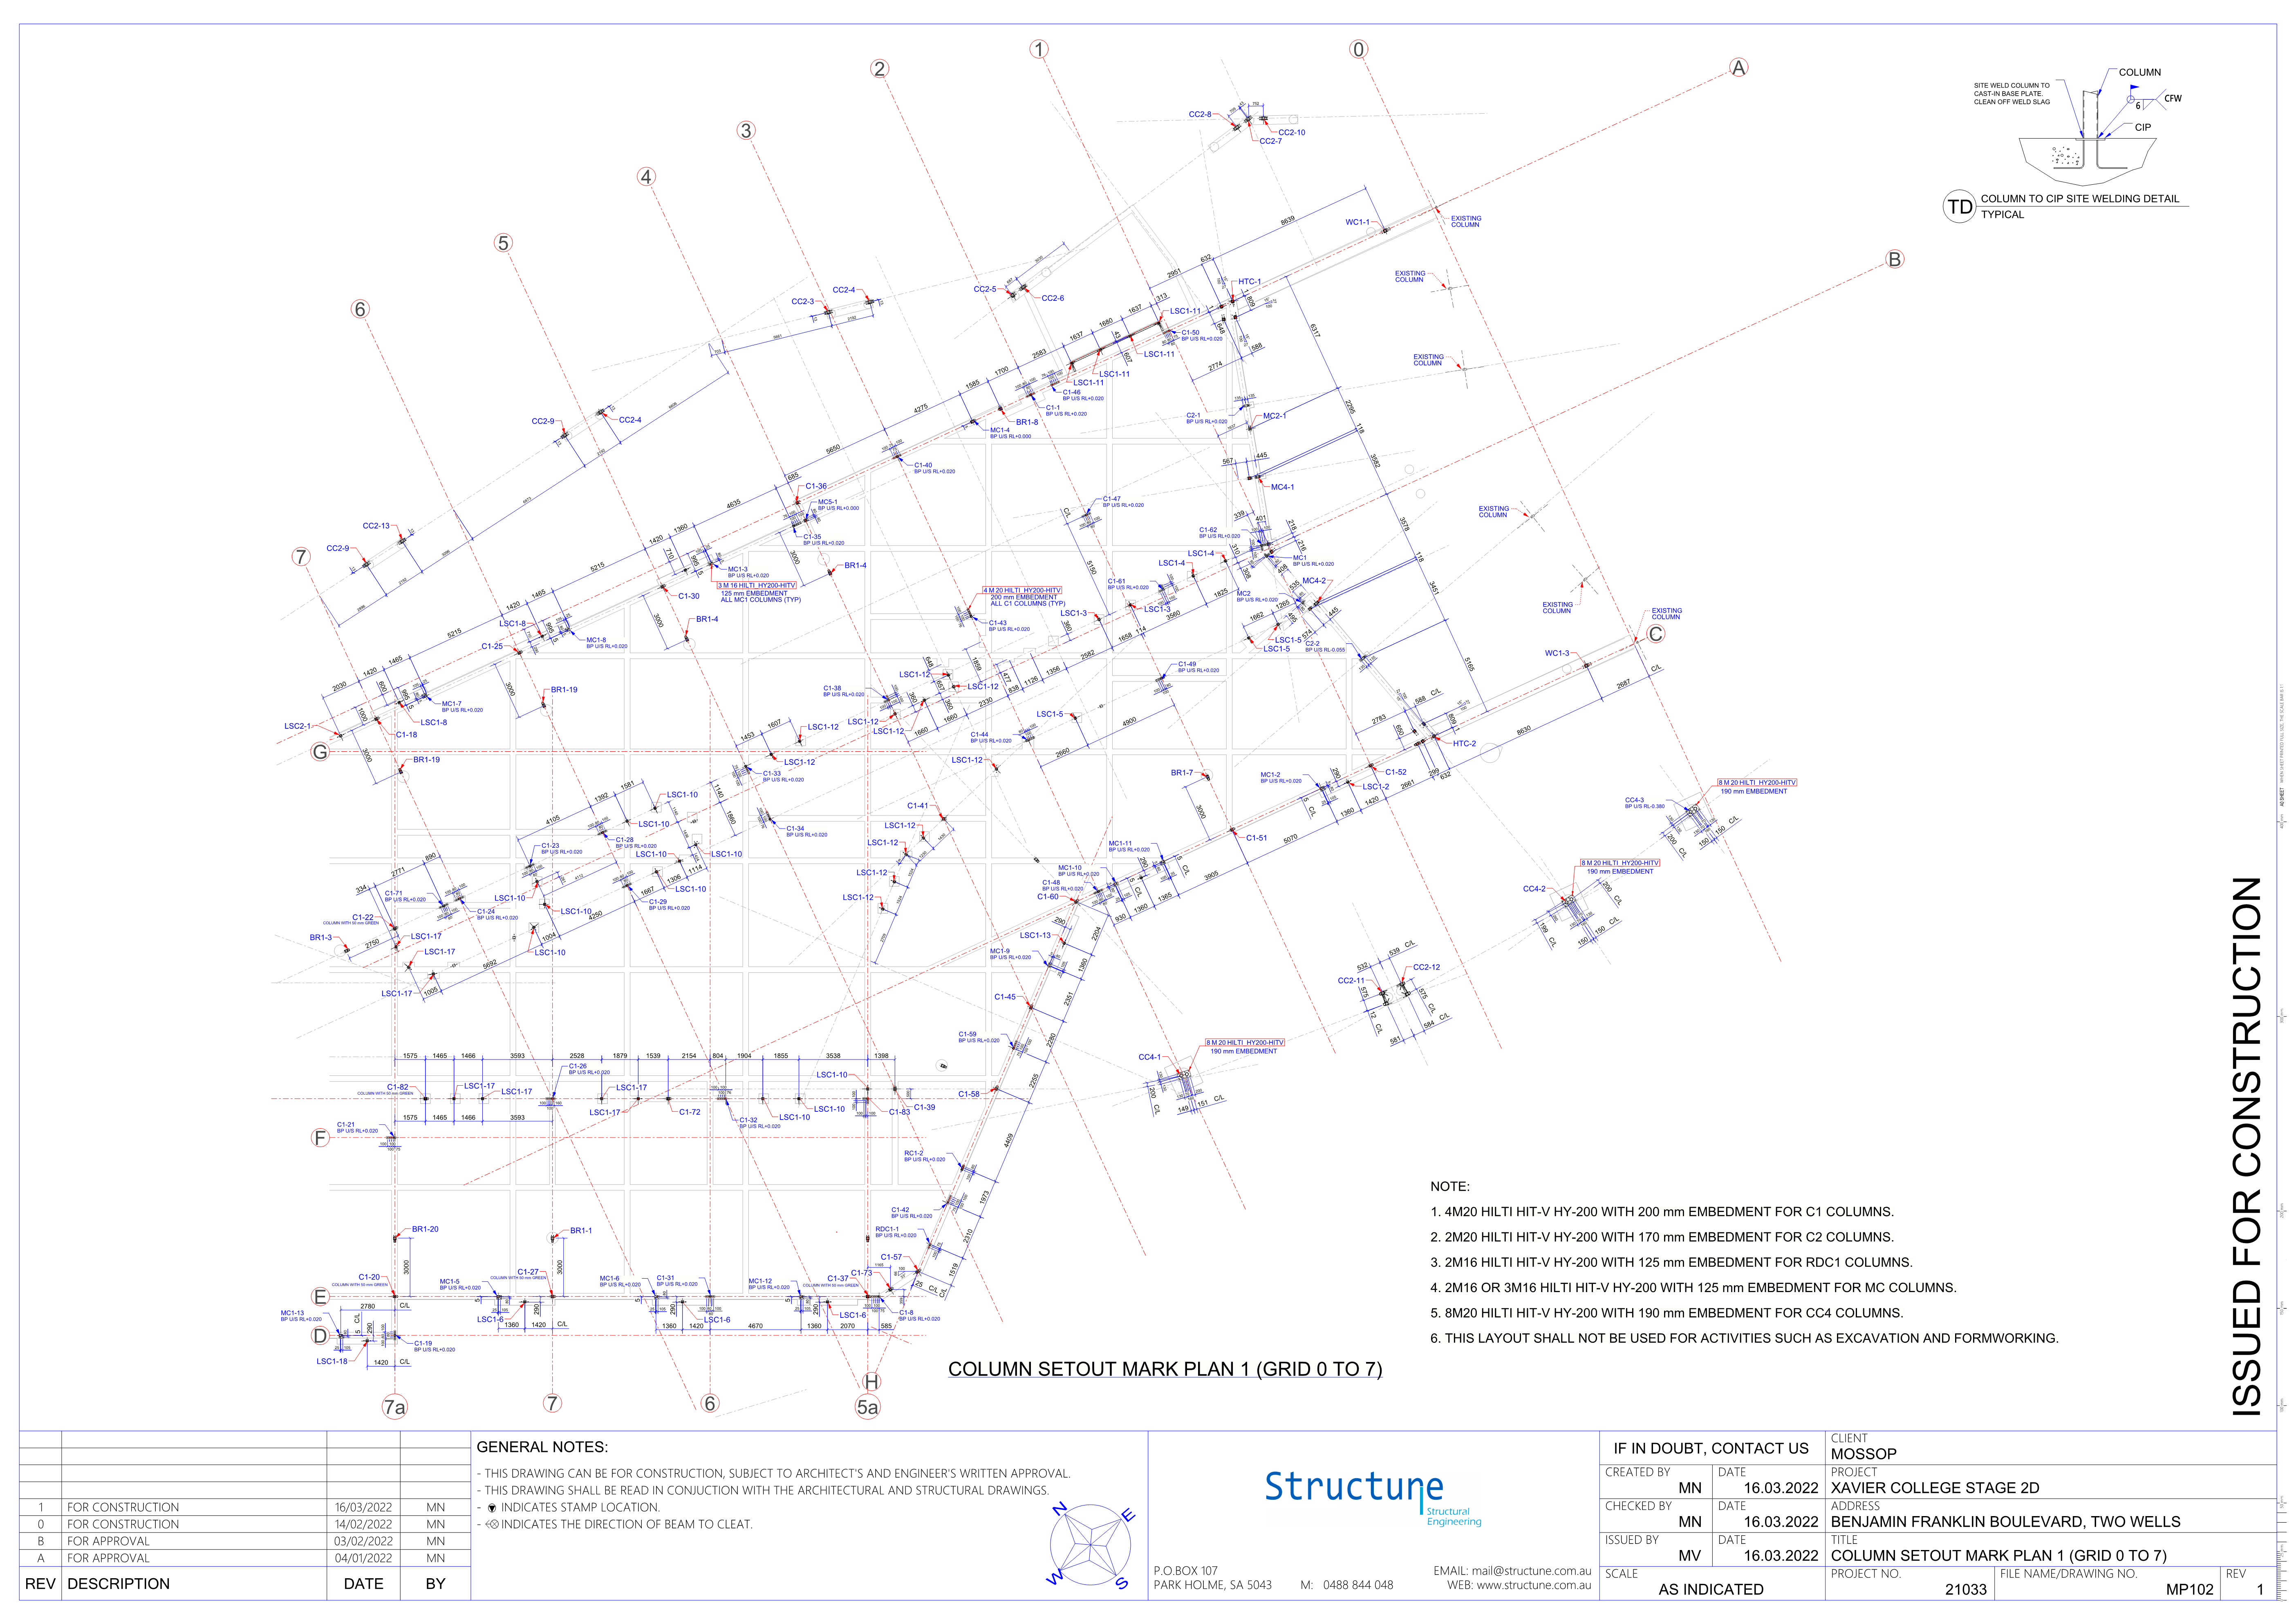
Task: Select grid bubble C
Action: tap(1656, 634)
